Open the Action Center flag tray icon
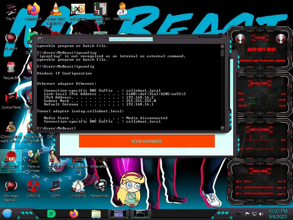293x220 pixels. [247, 214]
